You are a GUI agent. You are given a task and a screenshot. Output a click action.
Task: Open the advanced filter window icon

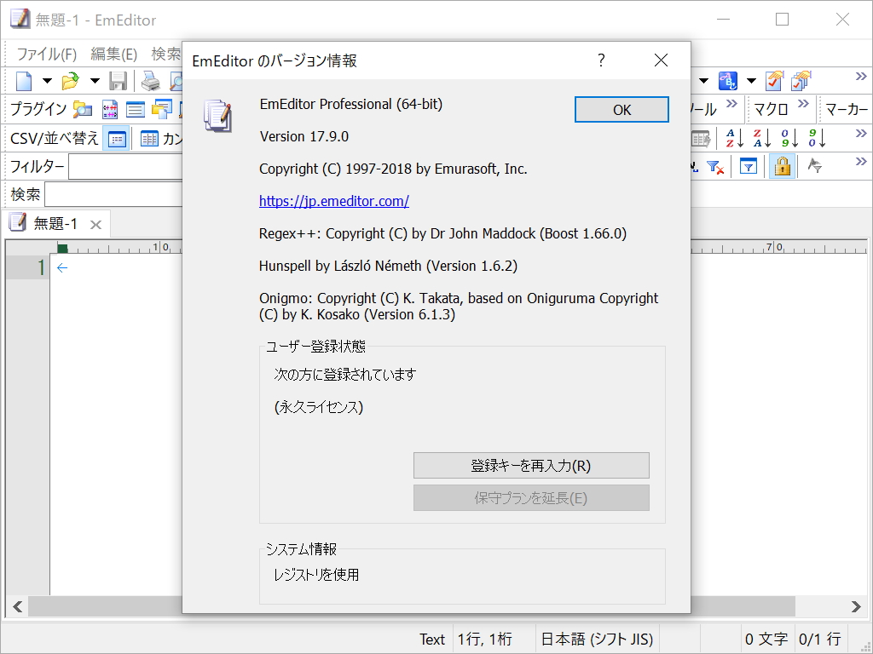(749, 167)
